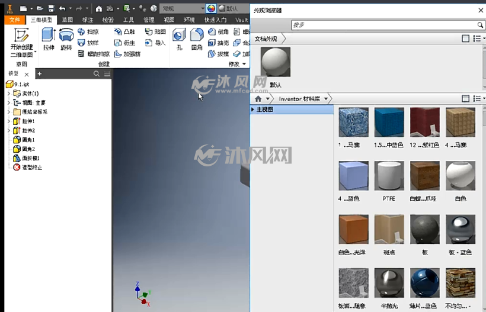This screenshot has width=486, height=312.
Task: Click the Redo arrow icon
Action: click(x=79, y=8)
